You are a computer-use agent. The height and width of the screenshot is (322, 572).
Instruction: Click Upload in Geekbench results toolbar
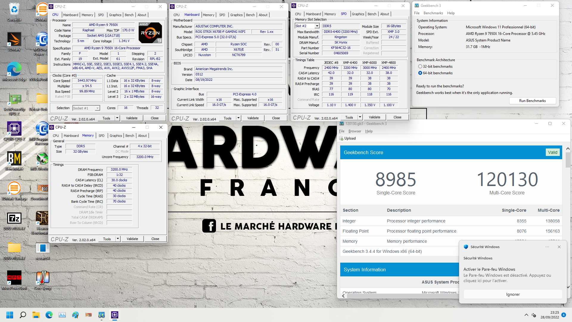(347, 138)
